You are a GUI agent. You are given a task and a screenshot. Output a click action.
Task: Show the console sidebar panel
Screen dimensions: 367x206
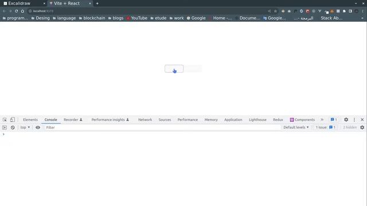pyautogui.click(x=5, y=128)
